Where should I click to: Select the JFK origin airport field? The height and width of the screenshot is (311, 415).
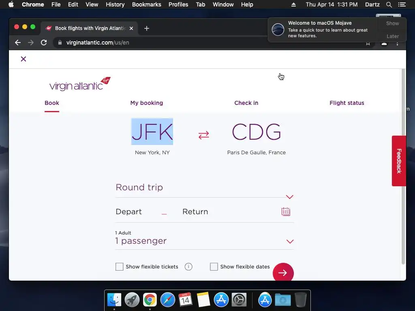click(152, 132)
